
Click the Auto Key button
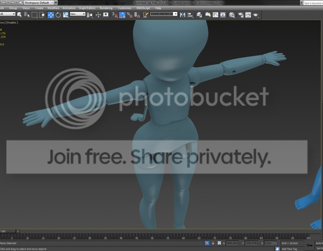319,243
